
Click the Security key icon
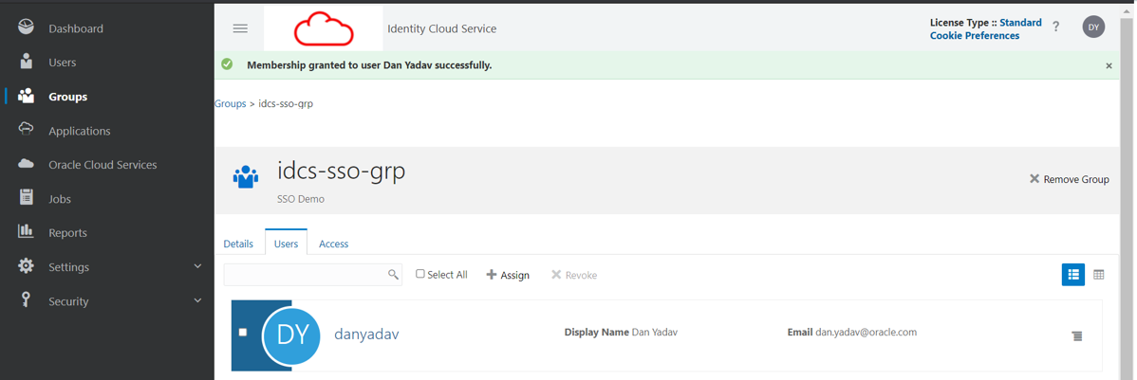(27, 300)
